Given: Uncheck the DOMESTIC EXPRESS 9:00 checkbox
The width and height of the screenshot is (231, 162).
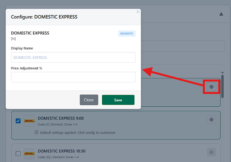Looking at the screenshot, I should tap(18, 121).
